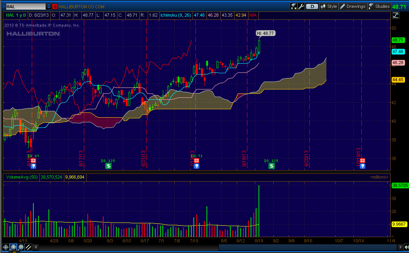This screenshot has height=253, width=409.
Task: Click the HAL symbol input field
Action: point(25,7)
